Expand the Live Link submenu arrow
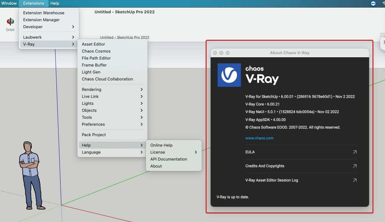This screenshot has width=385, height=222. point(141,97)
